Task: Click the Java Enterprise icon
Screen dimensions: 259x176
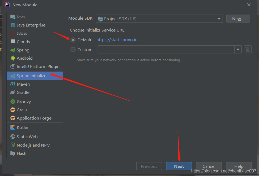Action: pyautogui.click(x=13, y=25)
